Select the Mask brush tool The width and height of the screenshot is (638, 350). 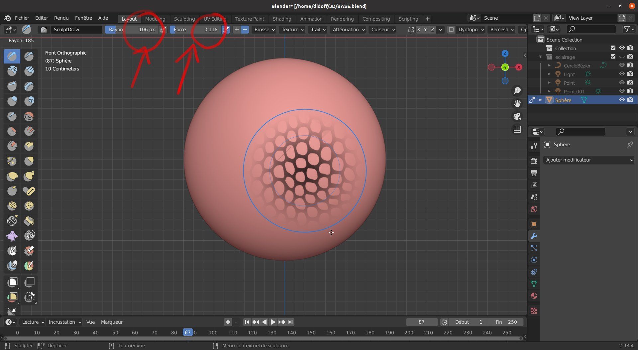tap(12, 250)
